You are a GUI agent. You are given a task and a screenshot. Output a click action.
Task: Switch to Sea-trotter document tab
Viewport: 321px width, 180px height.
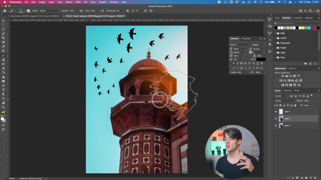coord(35,16)
